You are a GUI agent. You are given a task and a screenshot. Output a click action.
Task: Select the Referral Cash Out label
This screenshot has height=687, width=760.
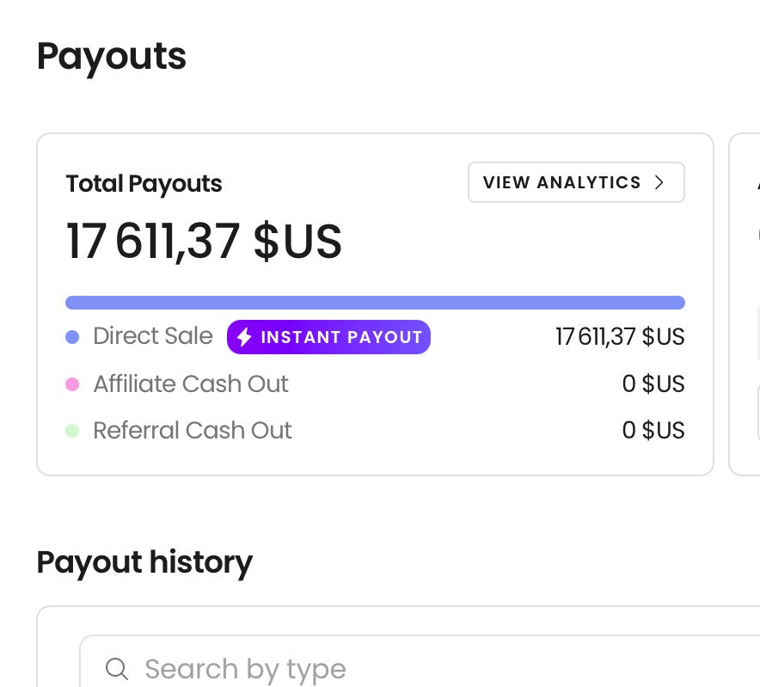coord(193,430)
